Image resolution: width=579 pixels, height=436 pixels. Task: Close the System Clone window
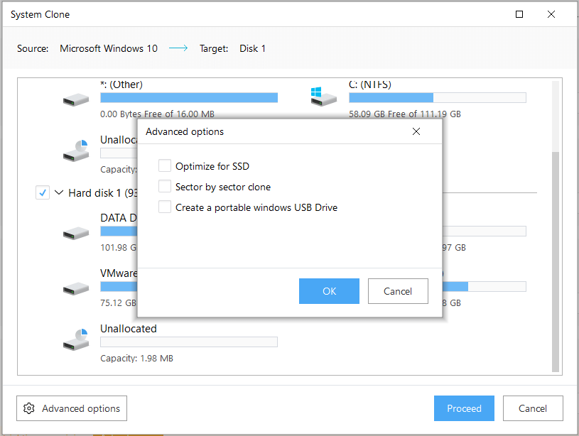551,14
